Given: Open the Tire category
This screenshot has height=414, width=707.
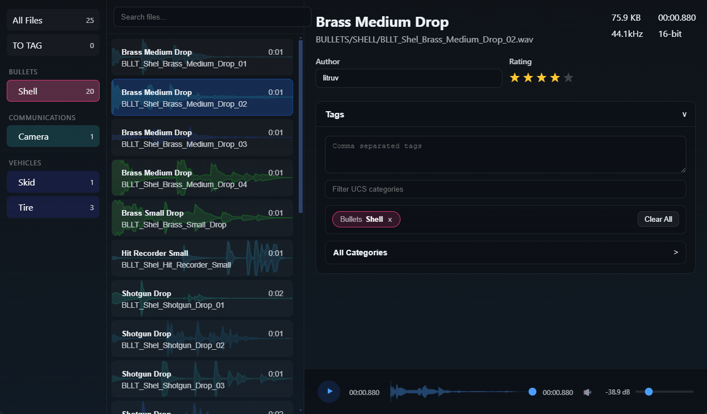Looking at the screenshot, I should coord(53,207).
